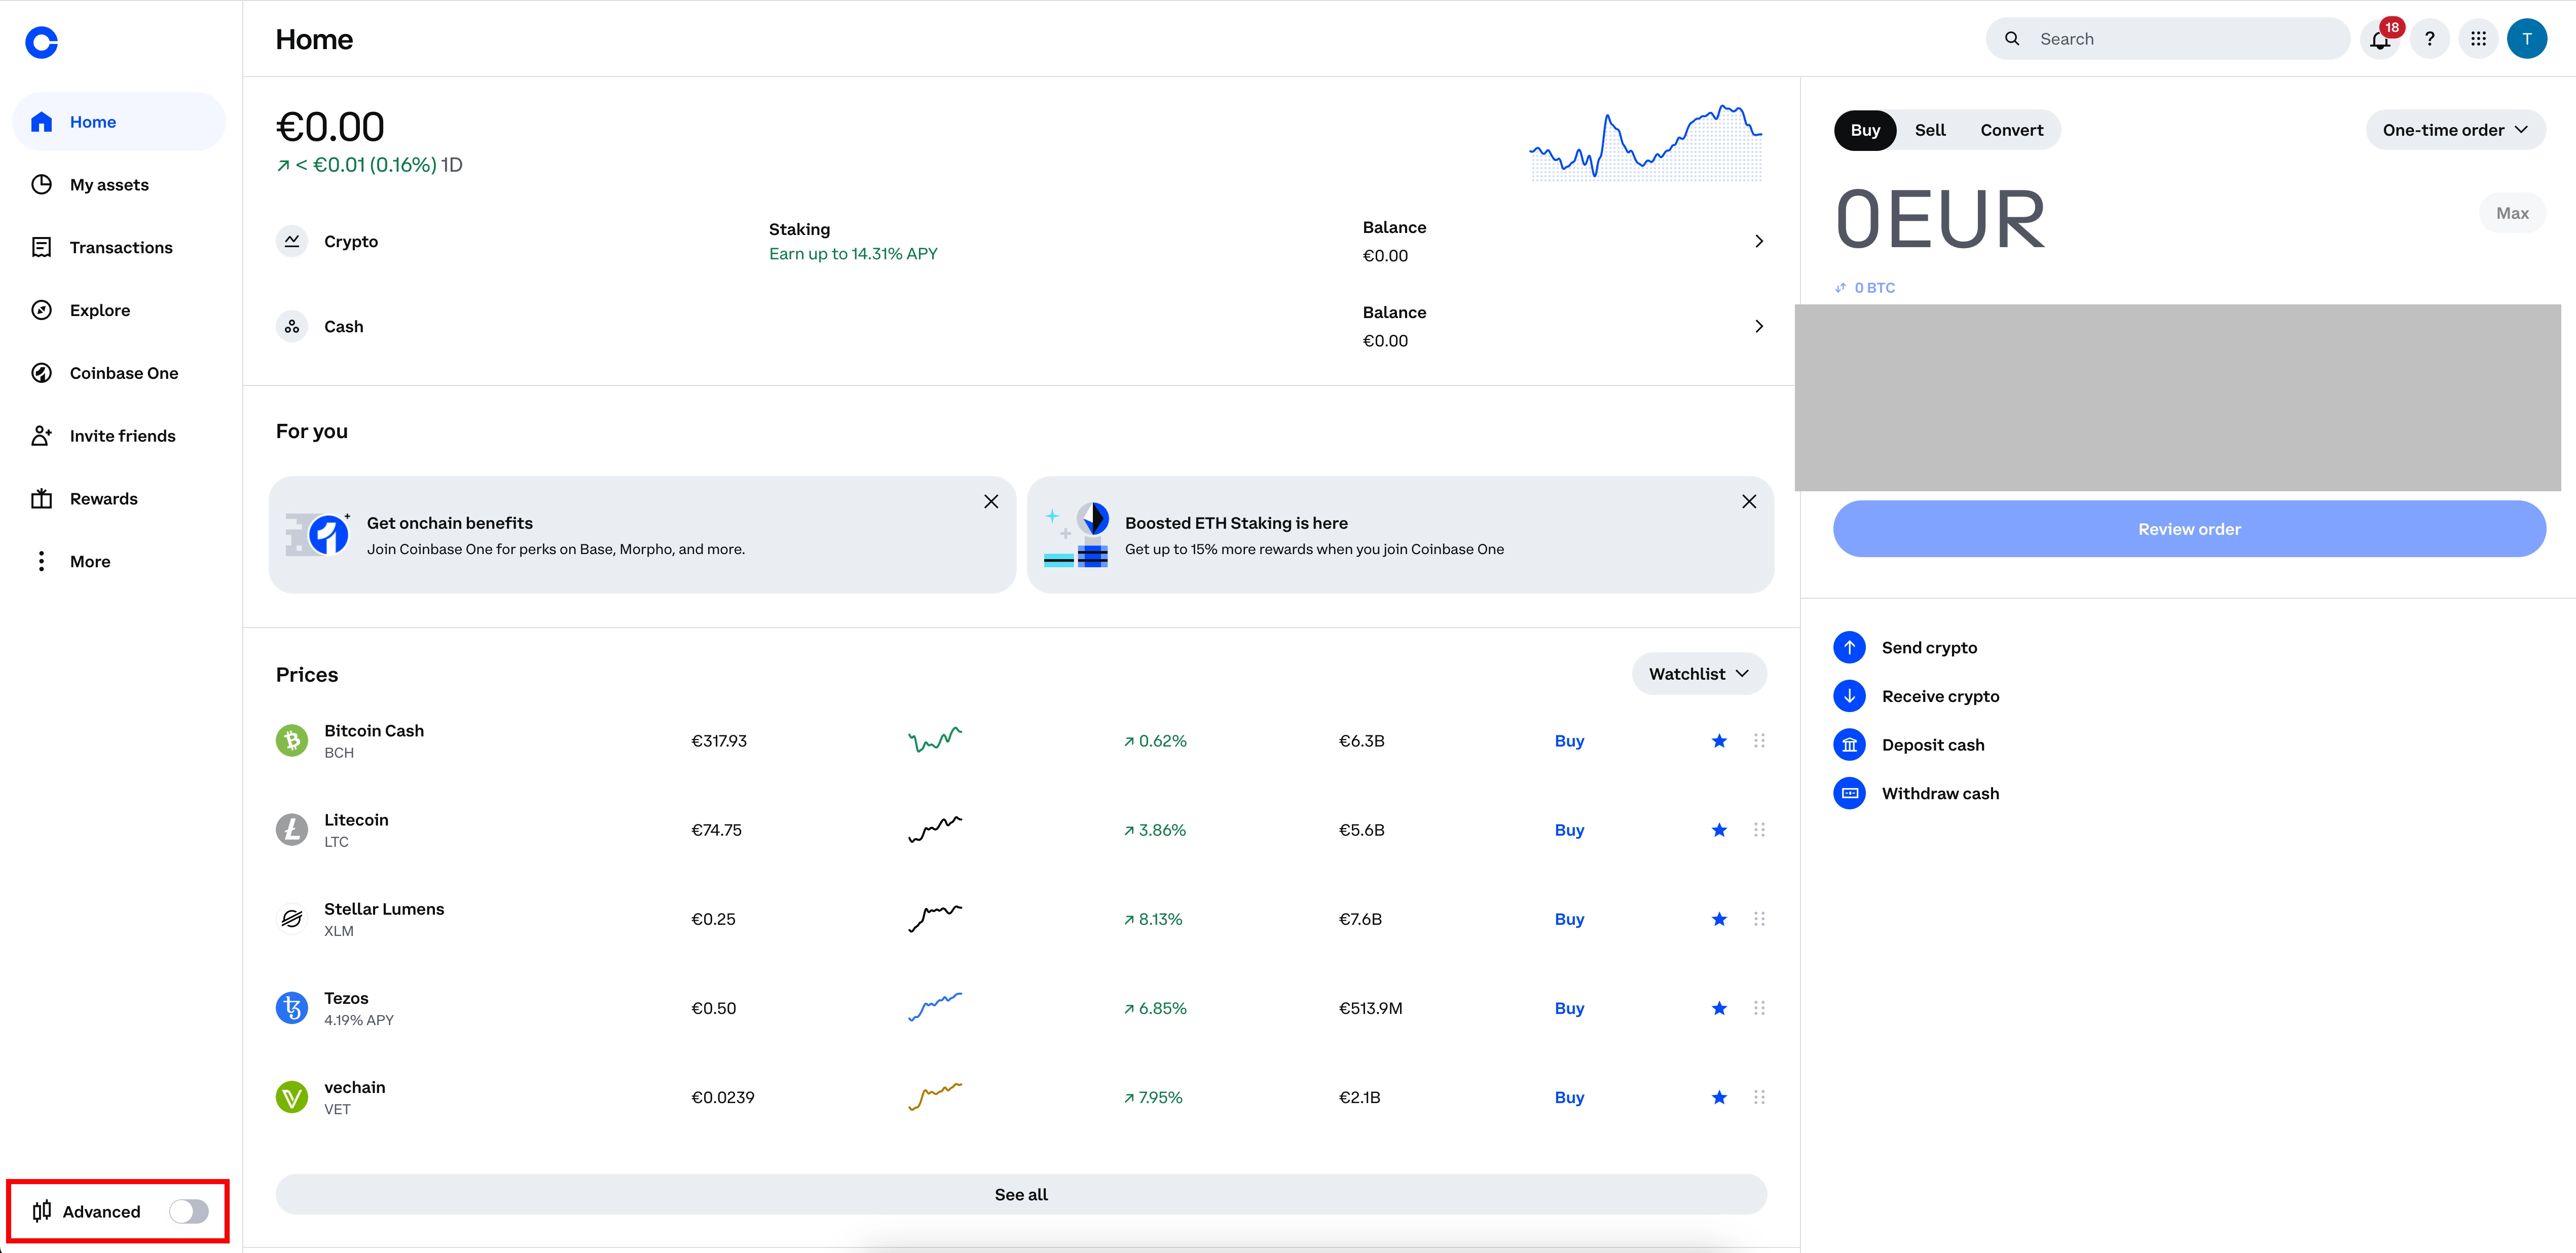The height and width of the screenshot is (1253, 2576).
Task: Click the Receive crypto down-arrow icon
Action: click(1849, 696)
